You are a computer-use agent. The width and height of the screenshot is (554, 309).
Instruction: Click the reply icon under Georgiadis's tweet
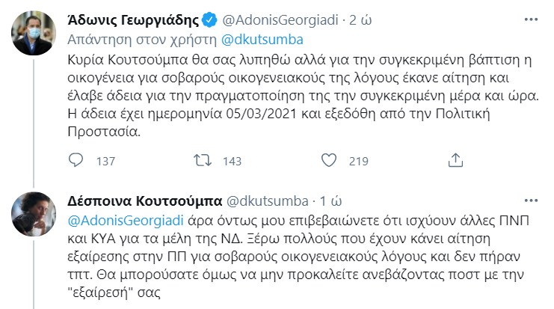click(76, 160)
